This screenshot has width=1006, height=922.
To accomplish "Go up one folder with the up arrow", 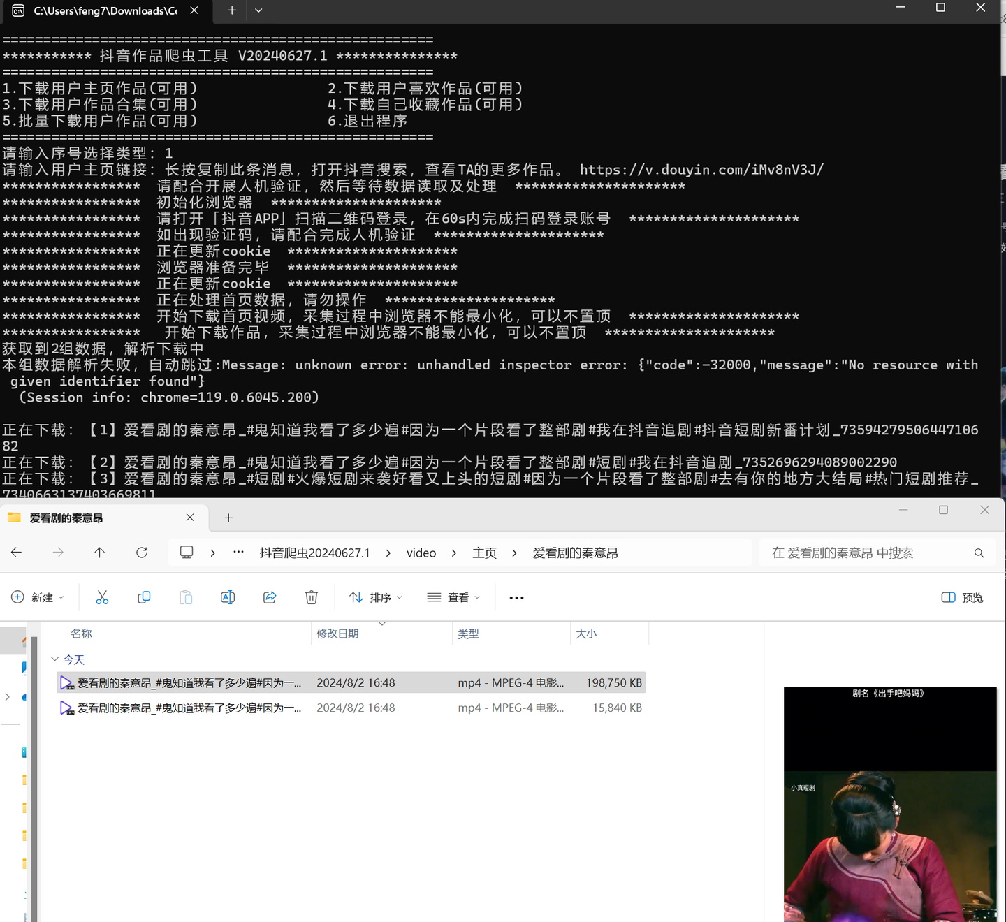I will 100,553.
